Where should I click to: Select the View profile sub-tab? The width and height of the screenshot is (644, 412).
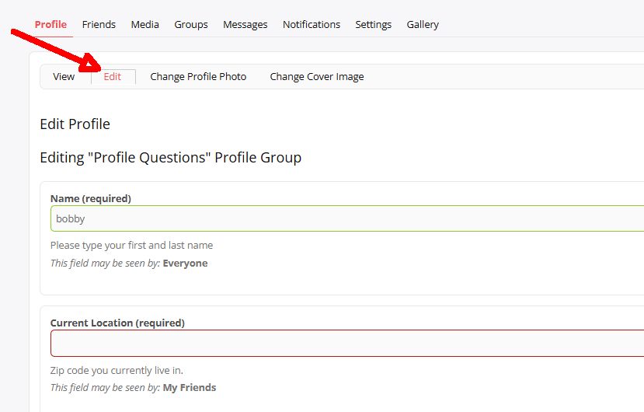(64, 76)
